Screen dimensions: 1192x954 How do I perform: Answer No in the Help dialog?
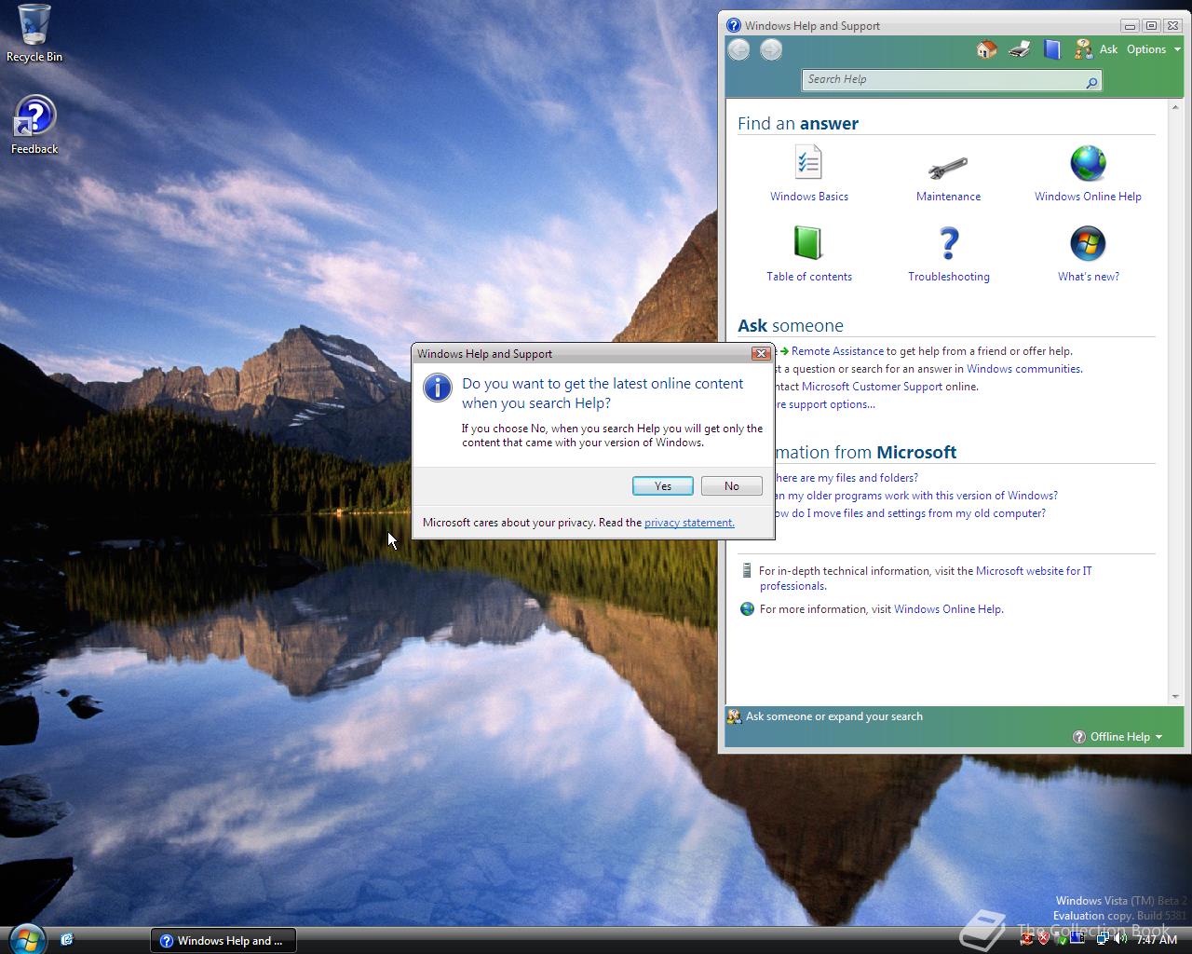[x=731, y=485]
